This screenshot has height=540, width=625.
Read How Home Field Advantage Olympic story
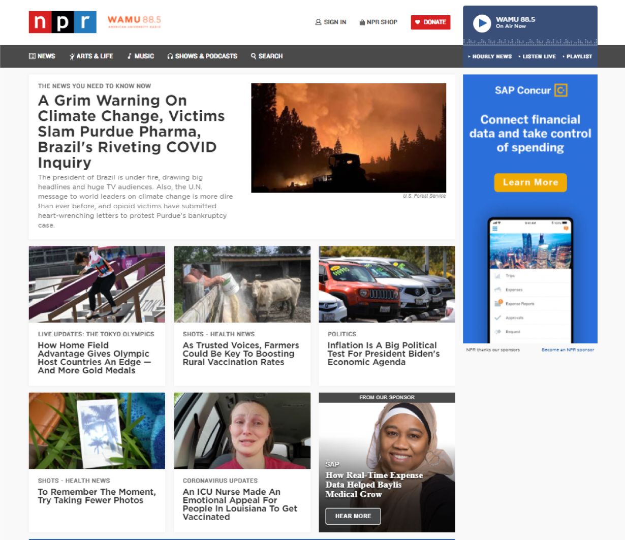point(95,358)
